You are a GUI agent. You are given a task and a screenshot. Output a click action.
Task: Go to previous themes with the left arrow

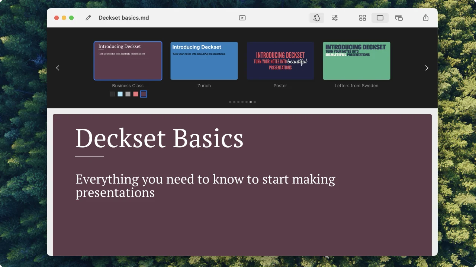pyautogui.click(x=58, y=68)
